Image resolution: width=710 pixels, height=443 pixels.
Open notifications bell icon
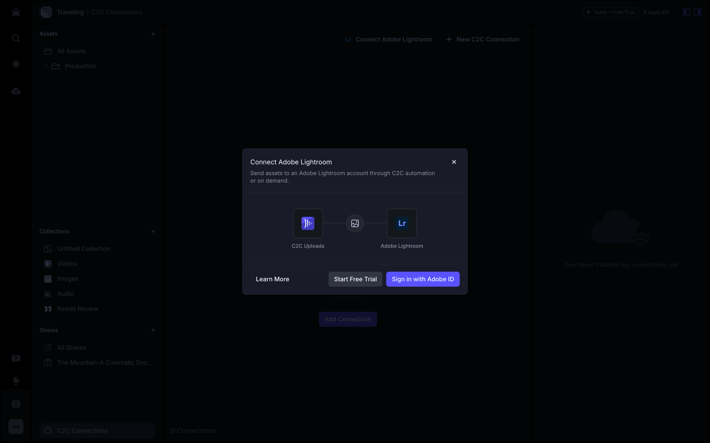tap(16, 65)
